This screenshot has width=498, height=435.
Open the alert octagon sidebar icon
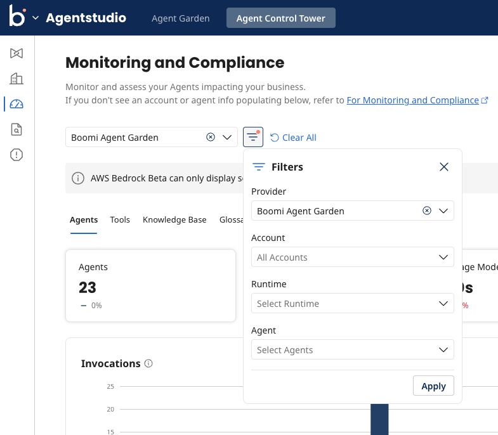point(16,155)
